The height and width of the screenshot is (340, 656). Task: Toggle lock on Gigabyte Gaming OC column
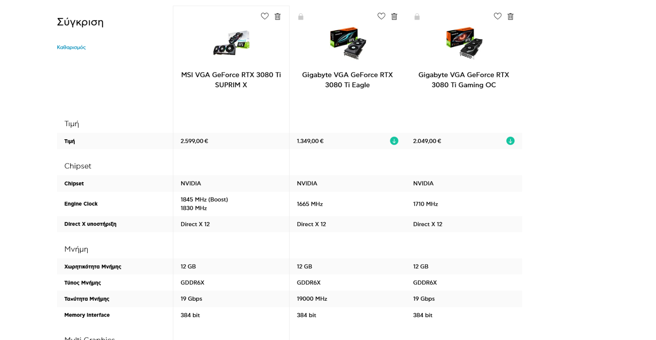tap(417, 17)
